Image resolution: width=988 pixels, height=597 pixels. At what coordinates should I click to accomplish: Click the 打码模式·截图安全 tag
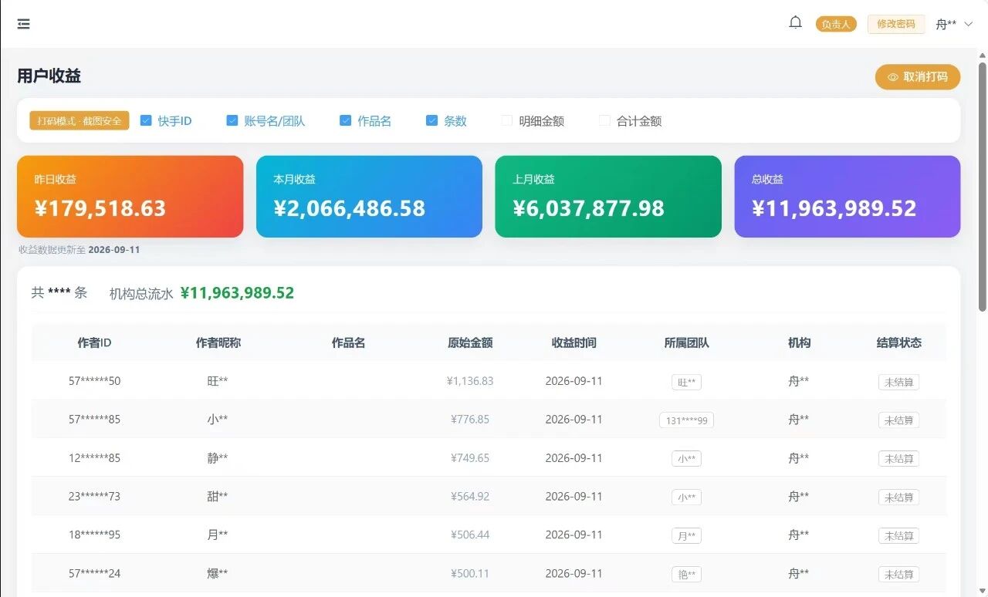tap(80, 121)
